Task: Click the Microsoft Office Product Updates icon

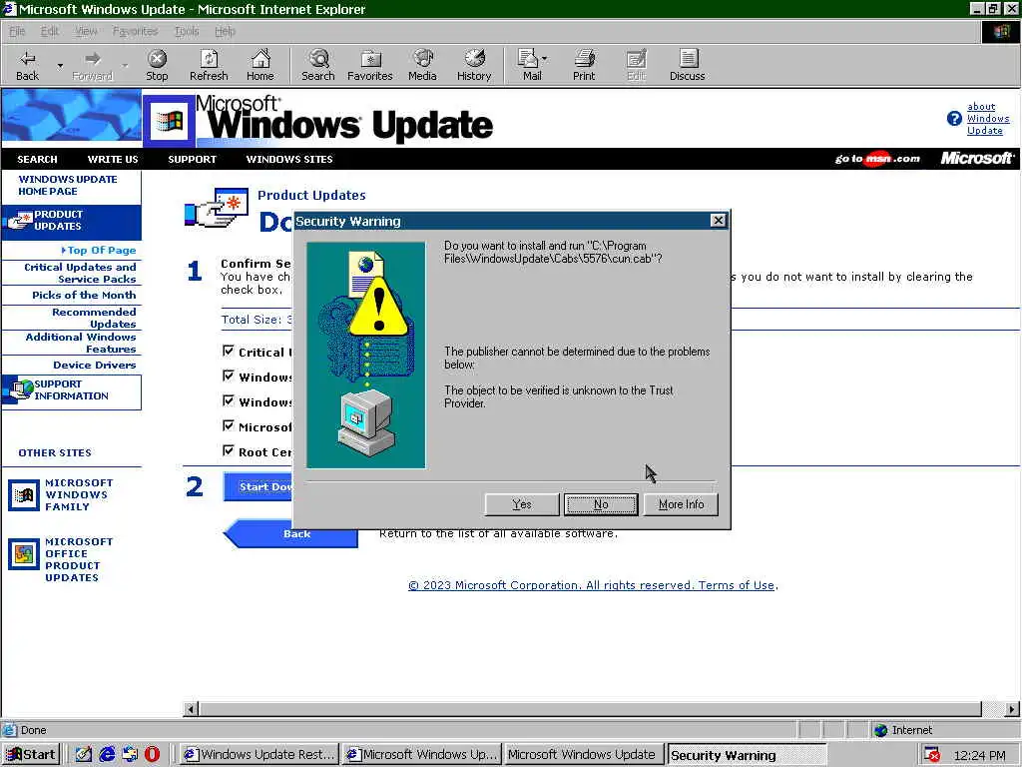Action: pos(24,554)
